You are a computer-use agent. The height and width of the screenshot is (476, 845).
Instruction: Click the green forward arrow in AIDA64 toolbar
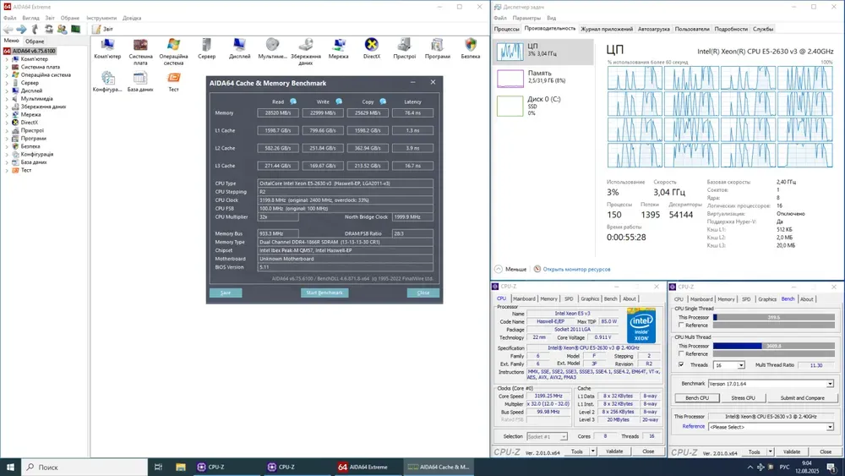click(x=20, y=29)
